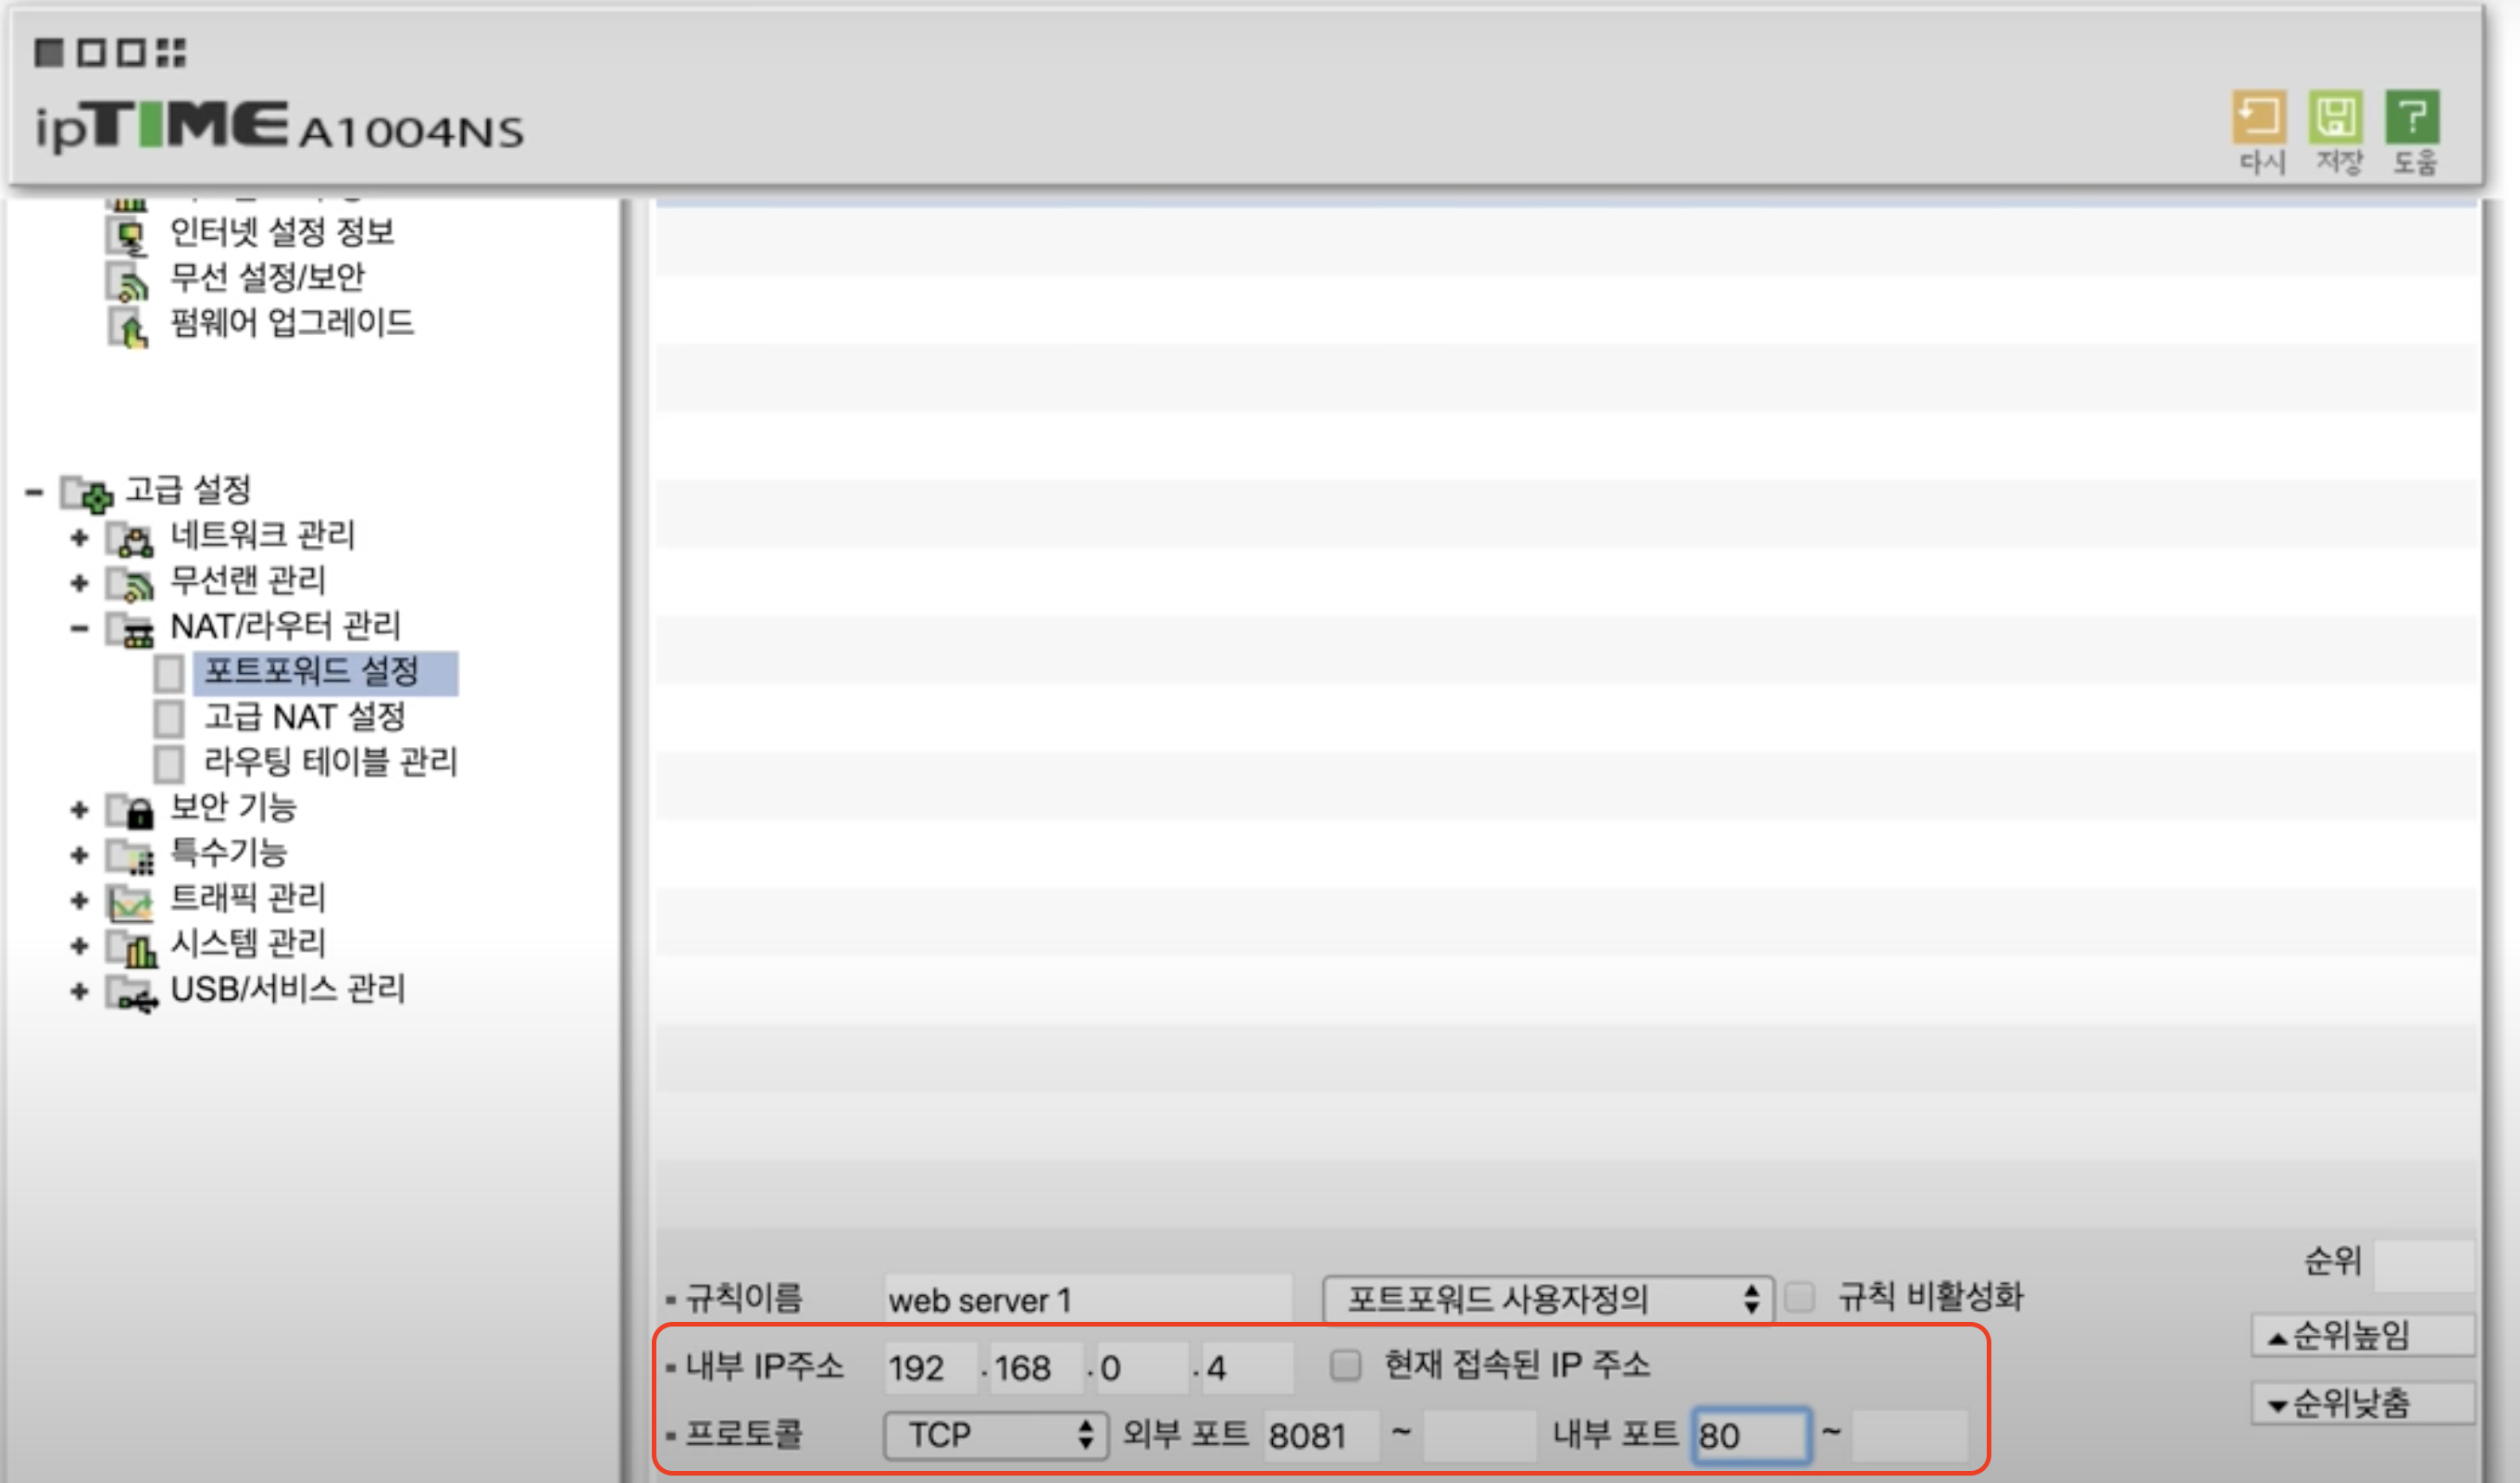Expand the 네트워크 관리 tree node
The height and width of the screenshot is (1483, 2520).
(x=79, y=538)
